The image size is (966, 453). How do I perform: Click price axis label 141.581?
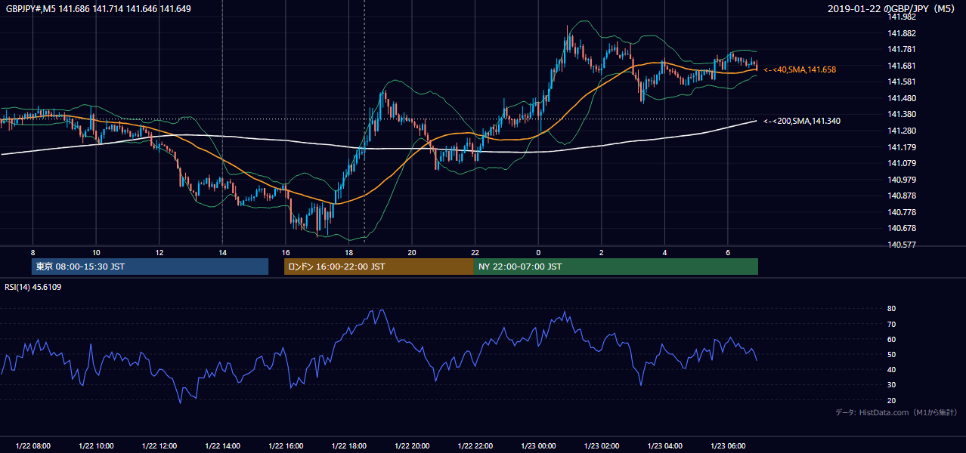(900, 82)
